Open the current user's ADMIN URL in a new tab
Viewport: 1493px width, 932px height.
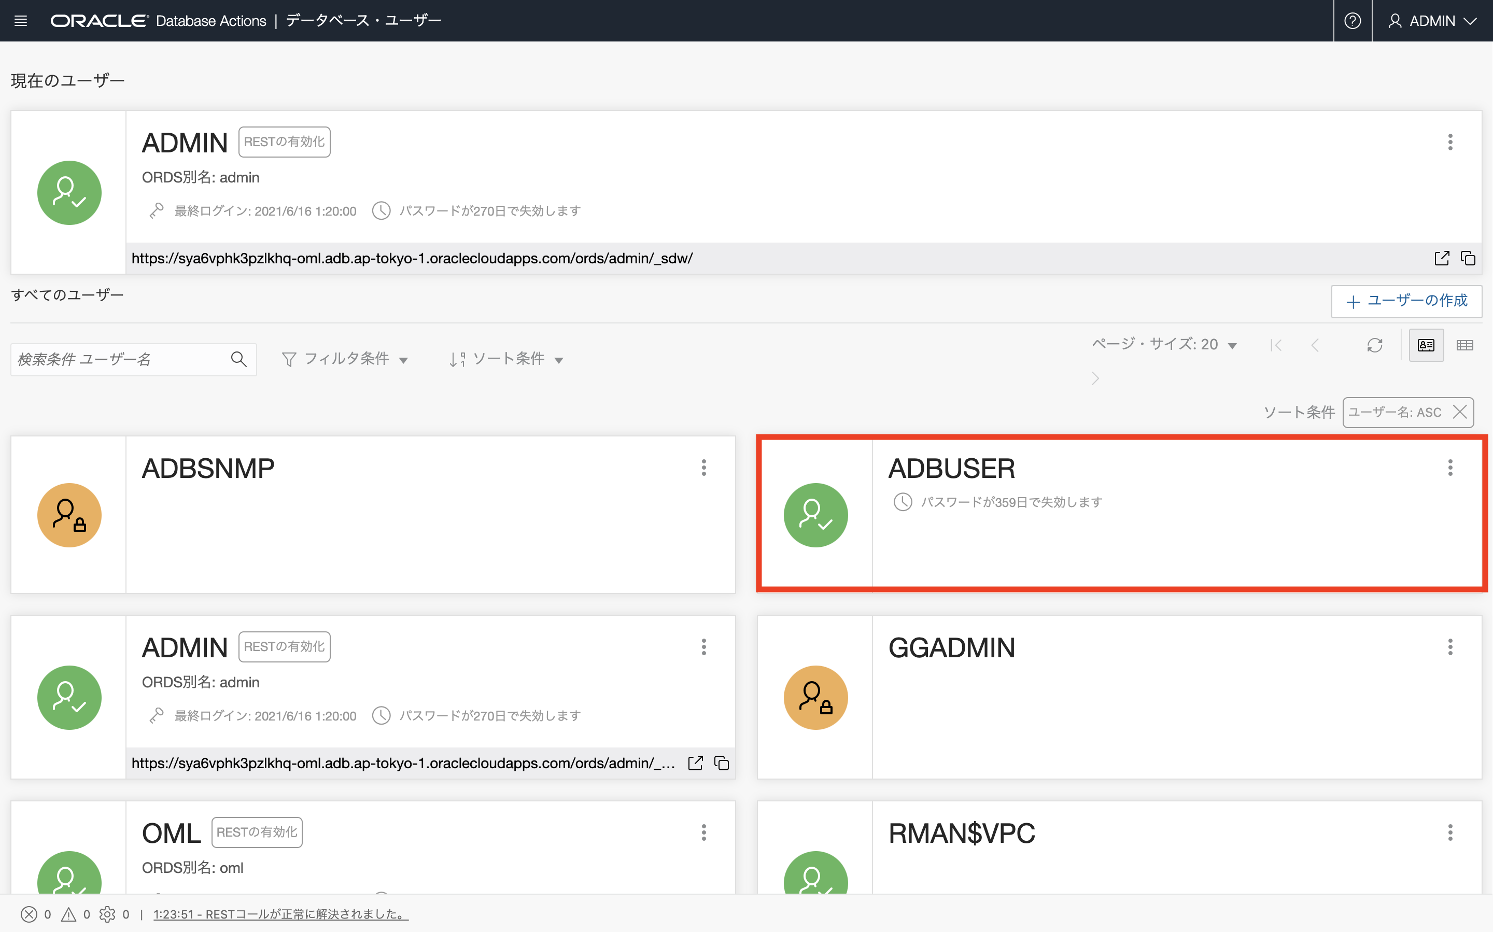(x=1441, y=258)
